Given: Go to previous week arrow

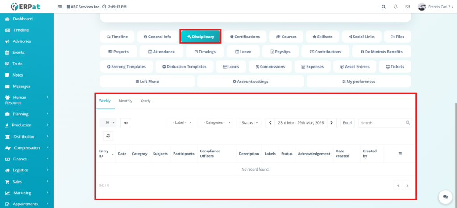Looking at the screenshot, I should point(270,123).
